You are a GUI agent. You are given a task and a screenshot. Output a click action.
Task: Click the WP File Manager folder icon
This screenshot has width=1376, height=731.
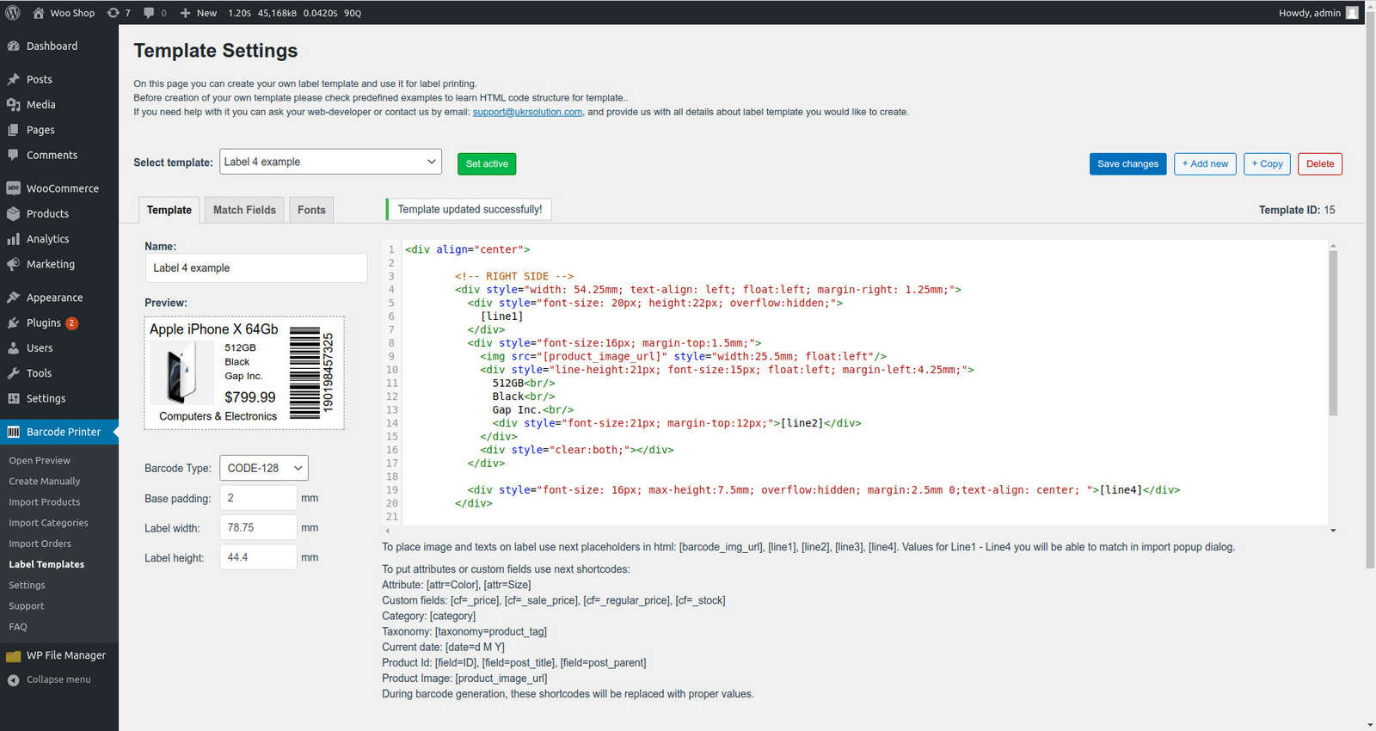pyautogui.click(x=13, y=655)
